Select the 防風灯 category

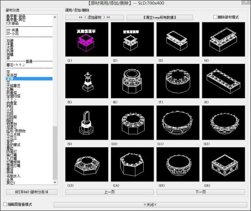[x=12, y=152]
